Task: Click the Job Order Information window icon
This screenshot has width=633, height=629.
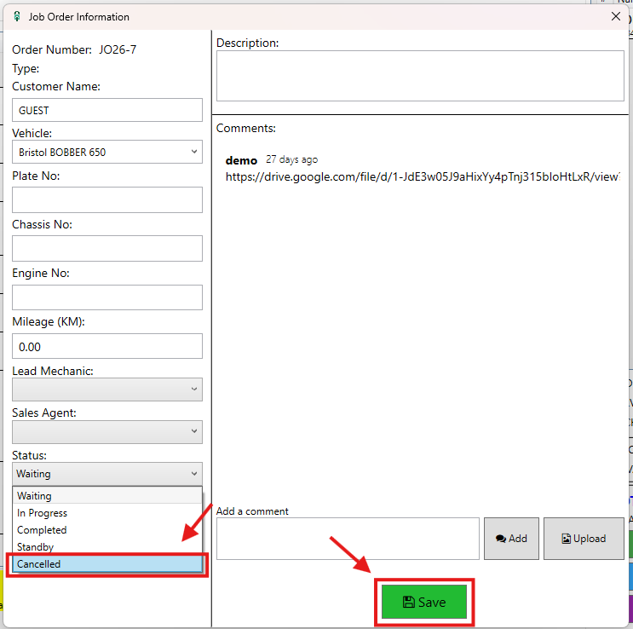Action: (16, 16)
